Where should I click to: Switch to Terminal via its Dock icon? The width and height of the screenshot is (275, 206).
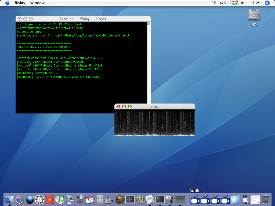(160, 200)
